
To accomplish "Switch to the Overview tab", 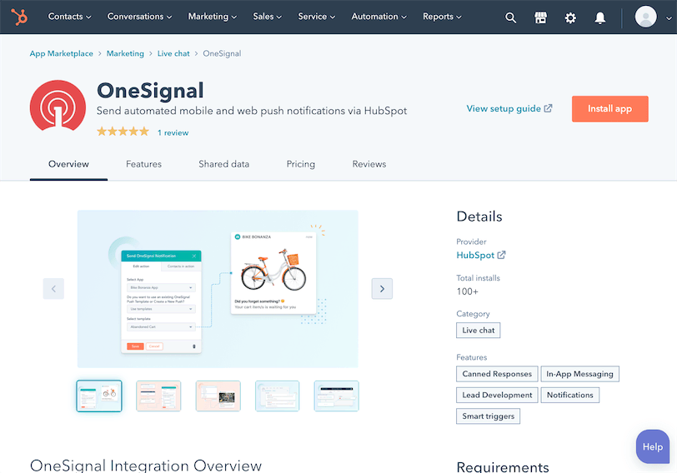I will 68,164.
